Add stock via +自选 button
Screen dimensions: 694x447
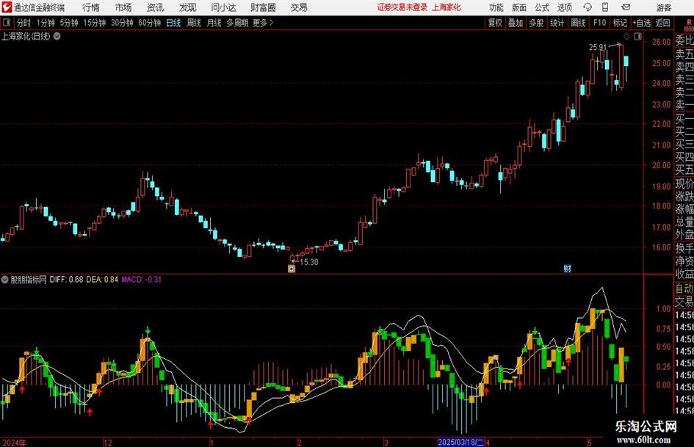(642, 23)
